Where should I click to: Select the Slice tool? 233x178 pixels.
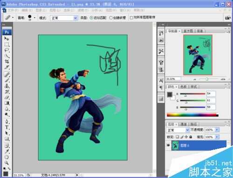click(7, 67)
